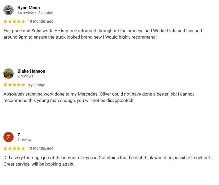Select Ryan Mann's five-star rating

[x=14, y=21]
